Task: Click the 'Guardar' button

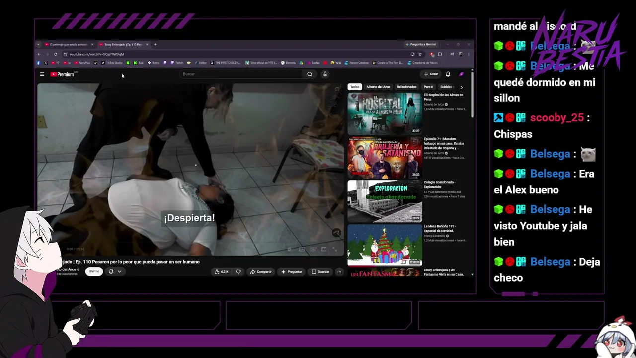Action: 320,272
